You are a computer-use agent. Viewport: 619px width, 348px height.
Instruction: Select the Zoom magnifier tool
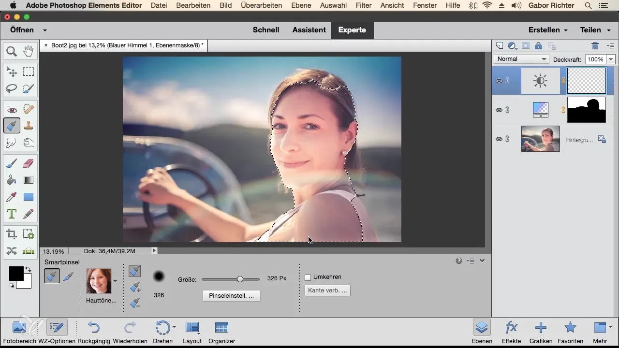[x=12, y=51]
